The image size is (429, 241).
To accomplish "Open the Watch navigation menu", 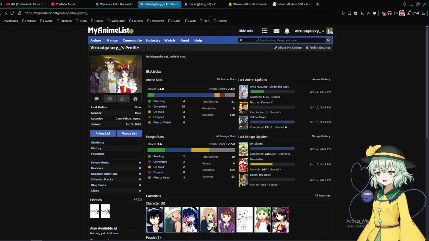I will pyautogui.click(x=169, y=40).
